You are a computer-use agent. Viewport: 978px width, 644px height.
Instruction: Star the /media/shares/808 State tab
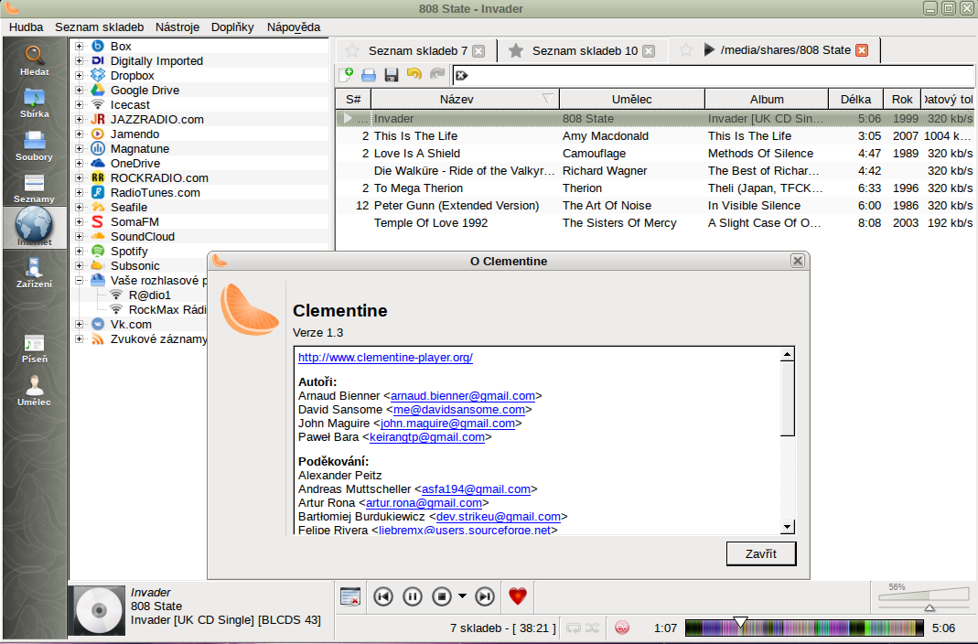[685, 50]
